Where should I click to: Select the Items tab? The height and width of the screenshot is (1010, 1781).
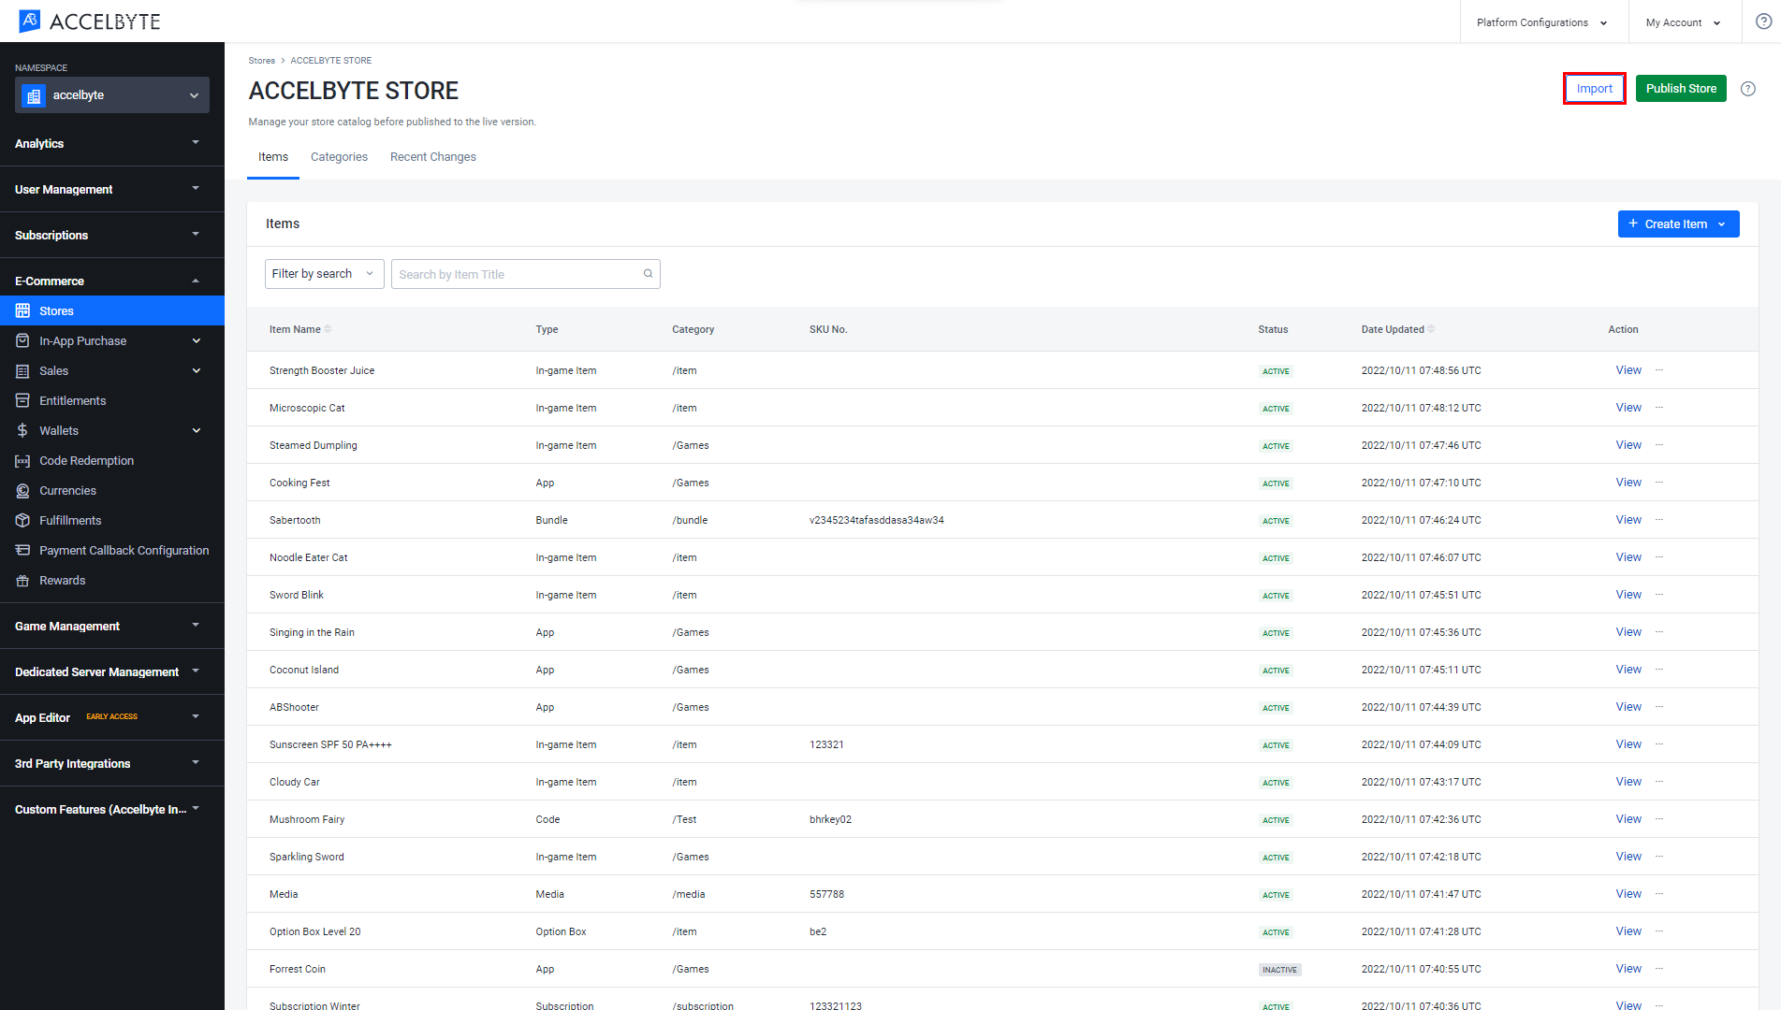[273, 157]
